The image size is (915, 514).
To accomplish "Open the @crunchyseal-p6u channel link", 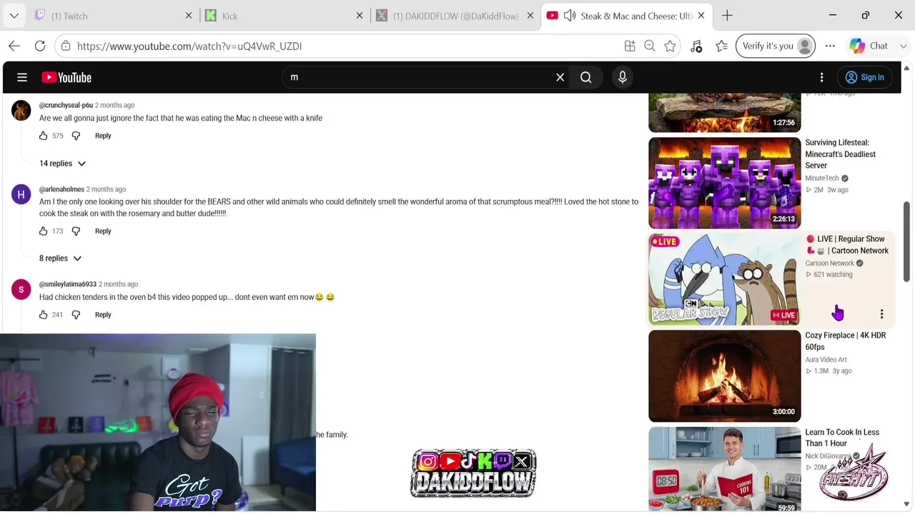I will [x=66, y=105].
